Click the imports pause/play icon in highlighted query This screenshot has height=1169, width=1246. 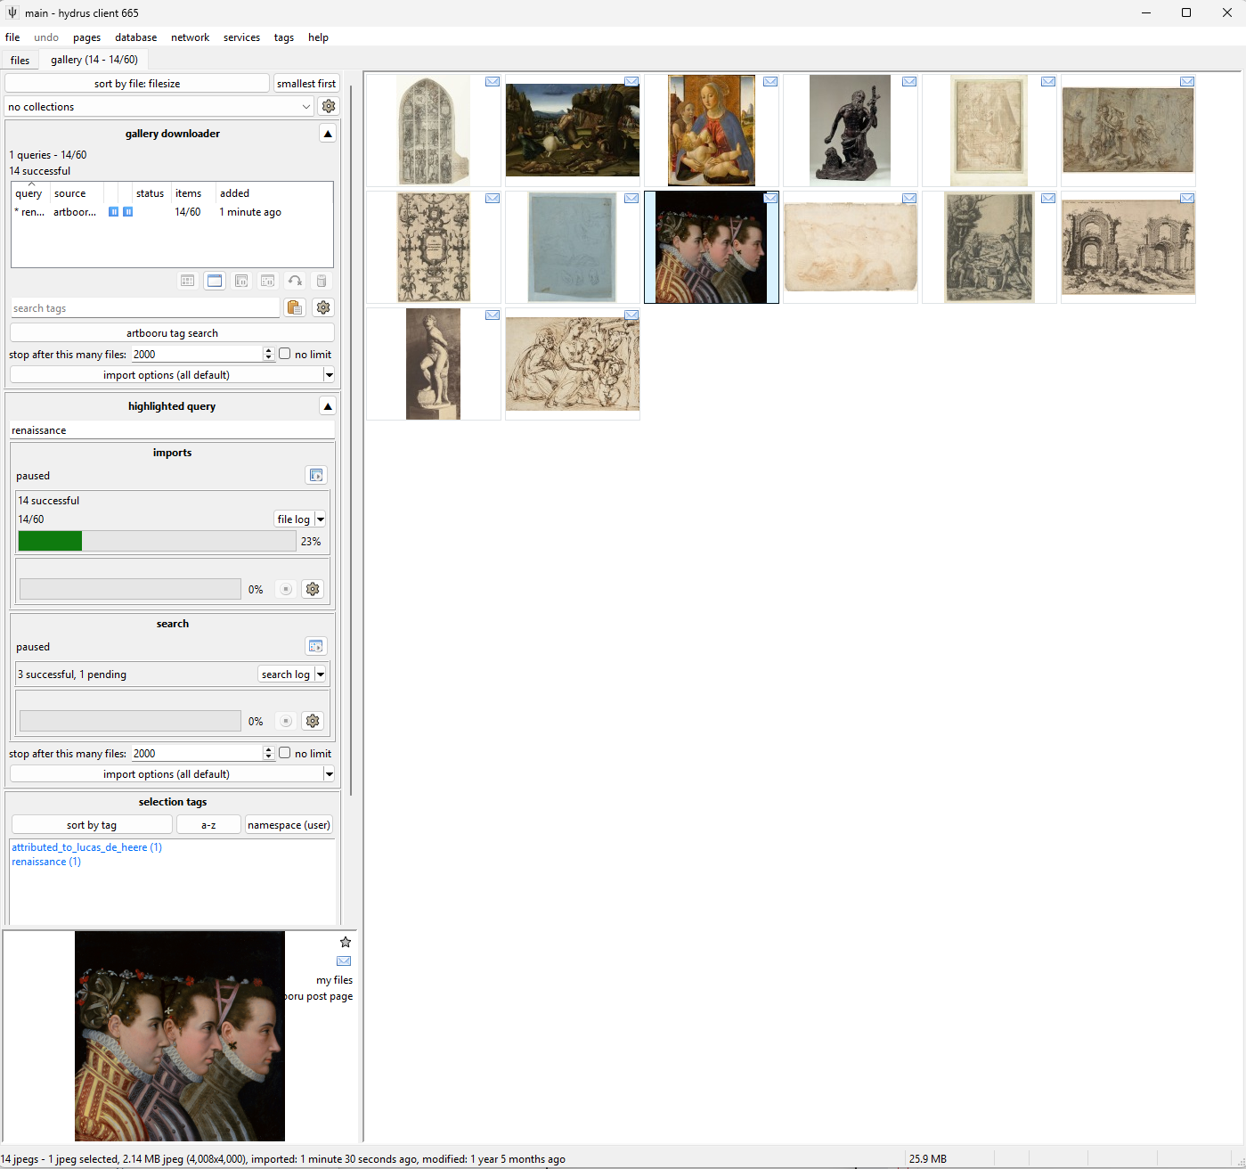pyautogui.click(x=316, y=475)
